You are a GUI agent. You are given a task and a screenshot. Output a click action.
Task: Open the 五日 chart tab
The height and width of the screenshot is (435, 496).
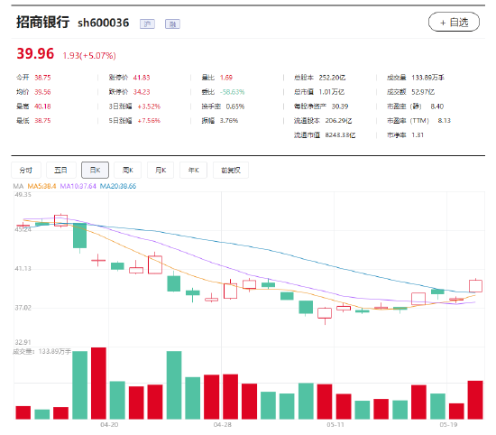coord(61,170)
